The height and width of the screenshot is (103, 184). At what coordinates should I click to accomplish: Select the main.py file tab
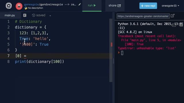[x=10, y=15]
